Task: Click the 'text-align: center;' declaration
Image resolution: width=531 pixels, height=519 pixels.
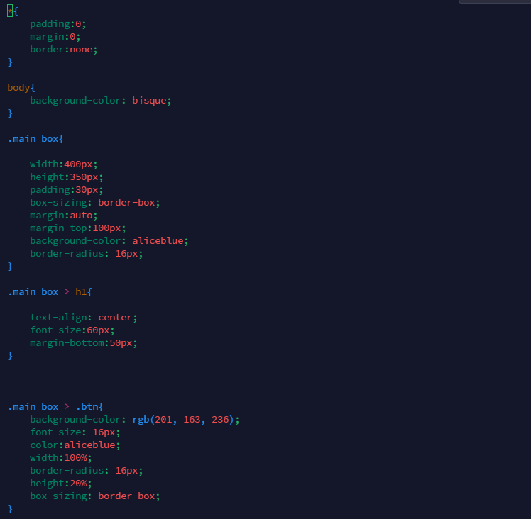Action: click(84, 318)
